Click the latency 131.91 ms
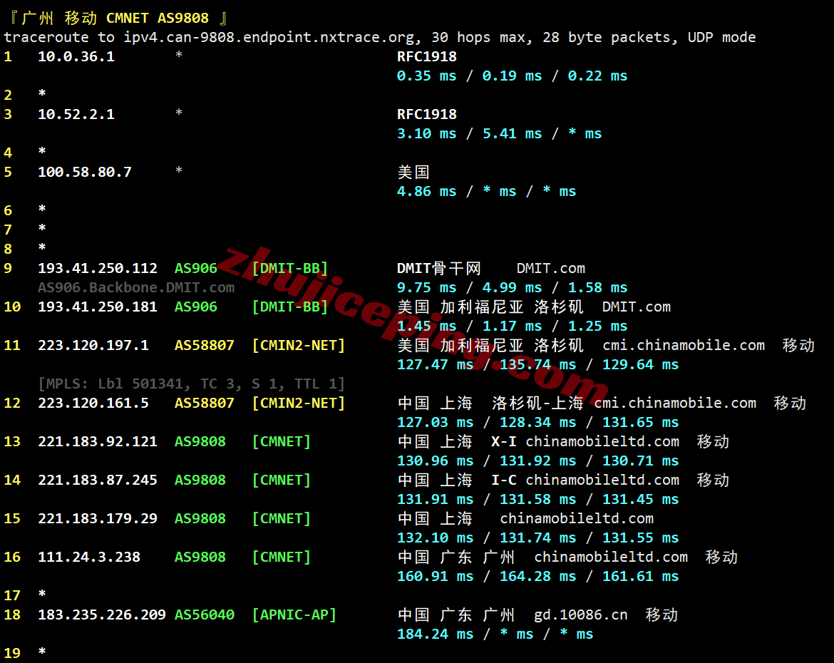Screen dimensions: 834x663 tap(435, 500)
